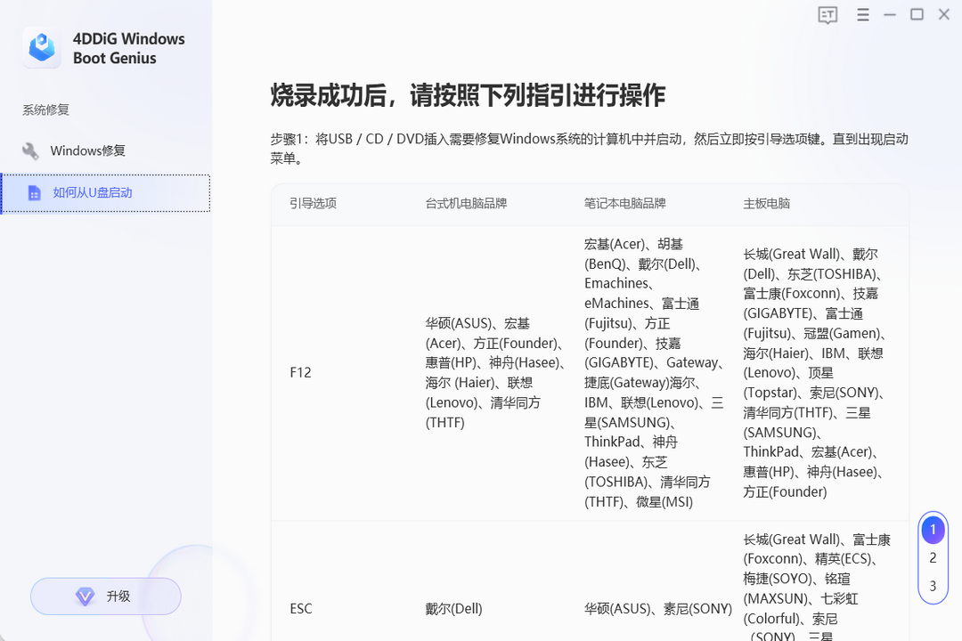Open the hamburger menu icon
The image size is (962, 641).
[x=862, y=14]
